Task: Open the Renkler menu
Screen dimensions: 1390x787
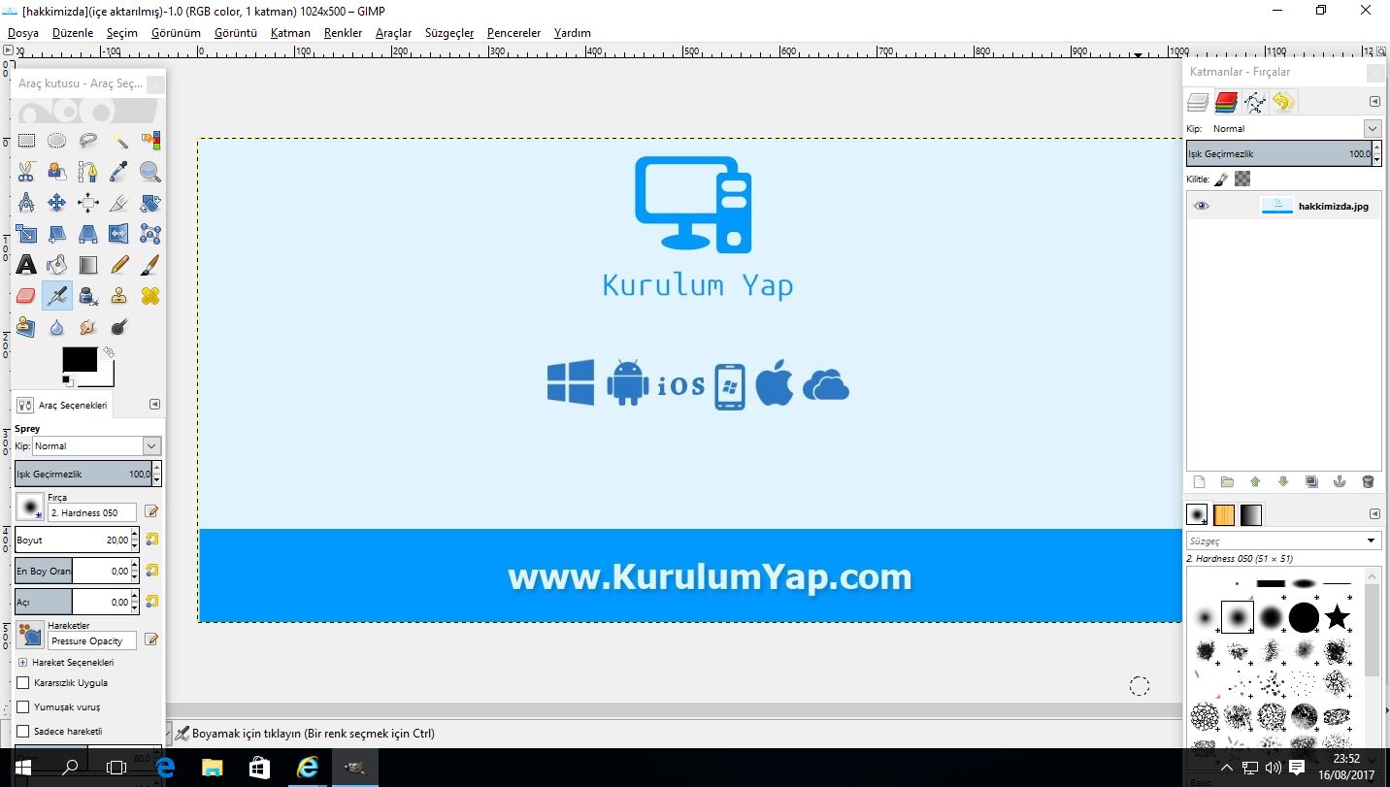Action: [343, 33]
